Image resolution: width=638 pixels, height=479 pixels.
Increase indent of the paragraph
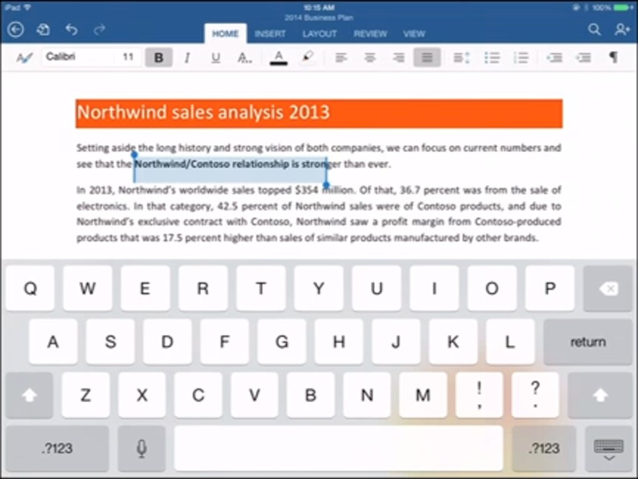click(584, 57)
